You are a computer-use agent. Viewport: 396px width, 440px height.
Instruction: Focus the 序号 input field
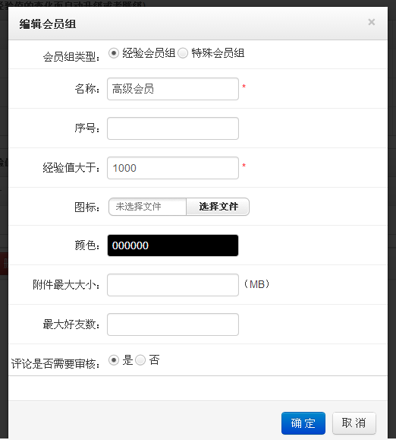(173, 128)
